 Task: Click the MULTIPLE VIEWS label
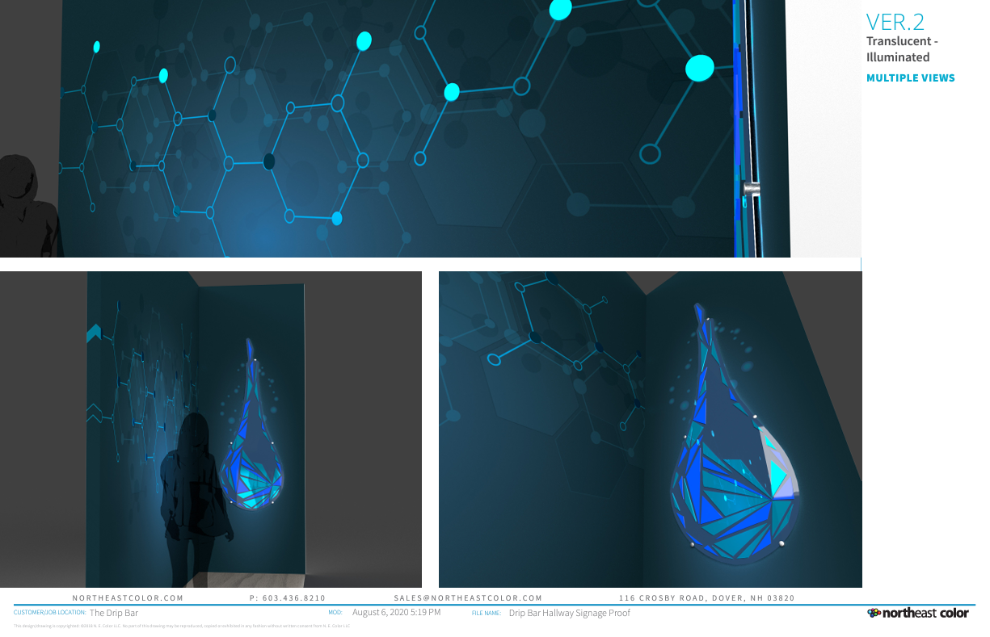click(x=910, y=78)
